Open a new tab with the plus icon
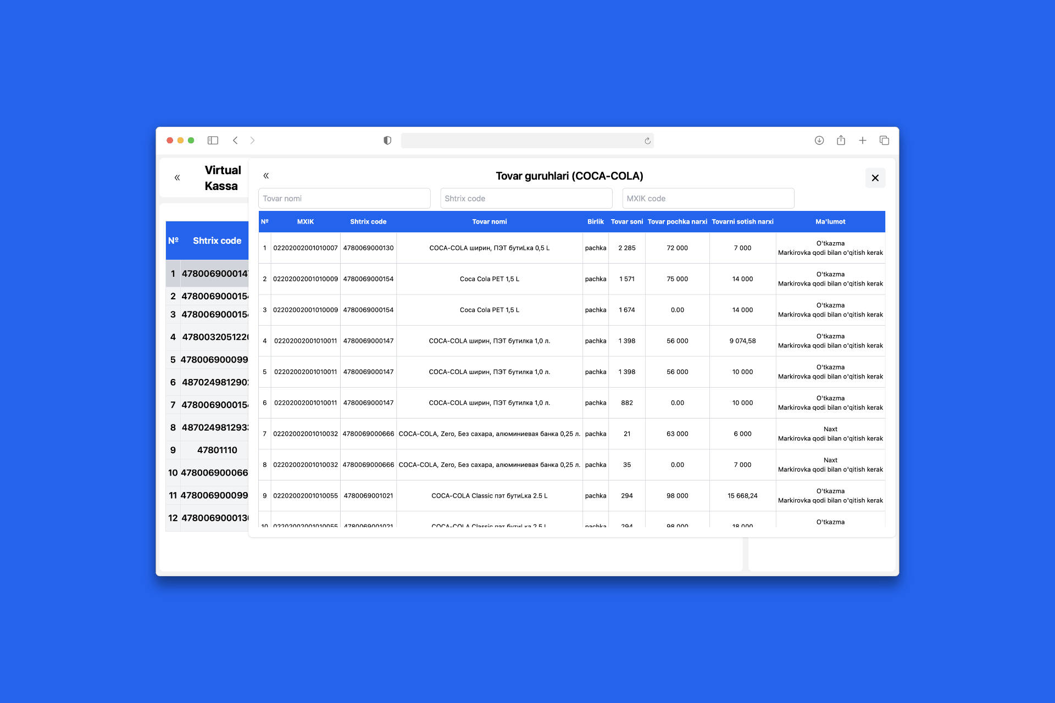 (863, 141)
